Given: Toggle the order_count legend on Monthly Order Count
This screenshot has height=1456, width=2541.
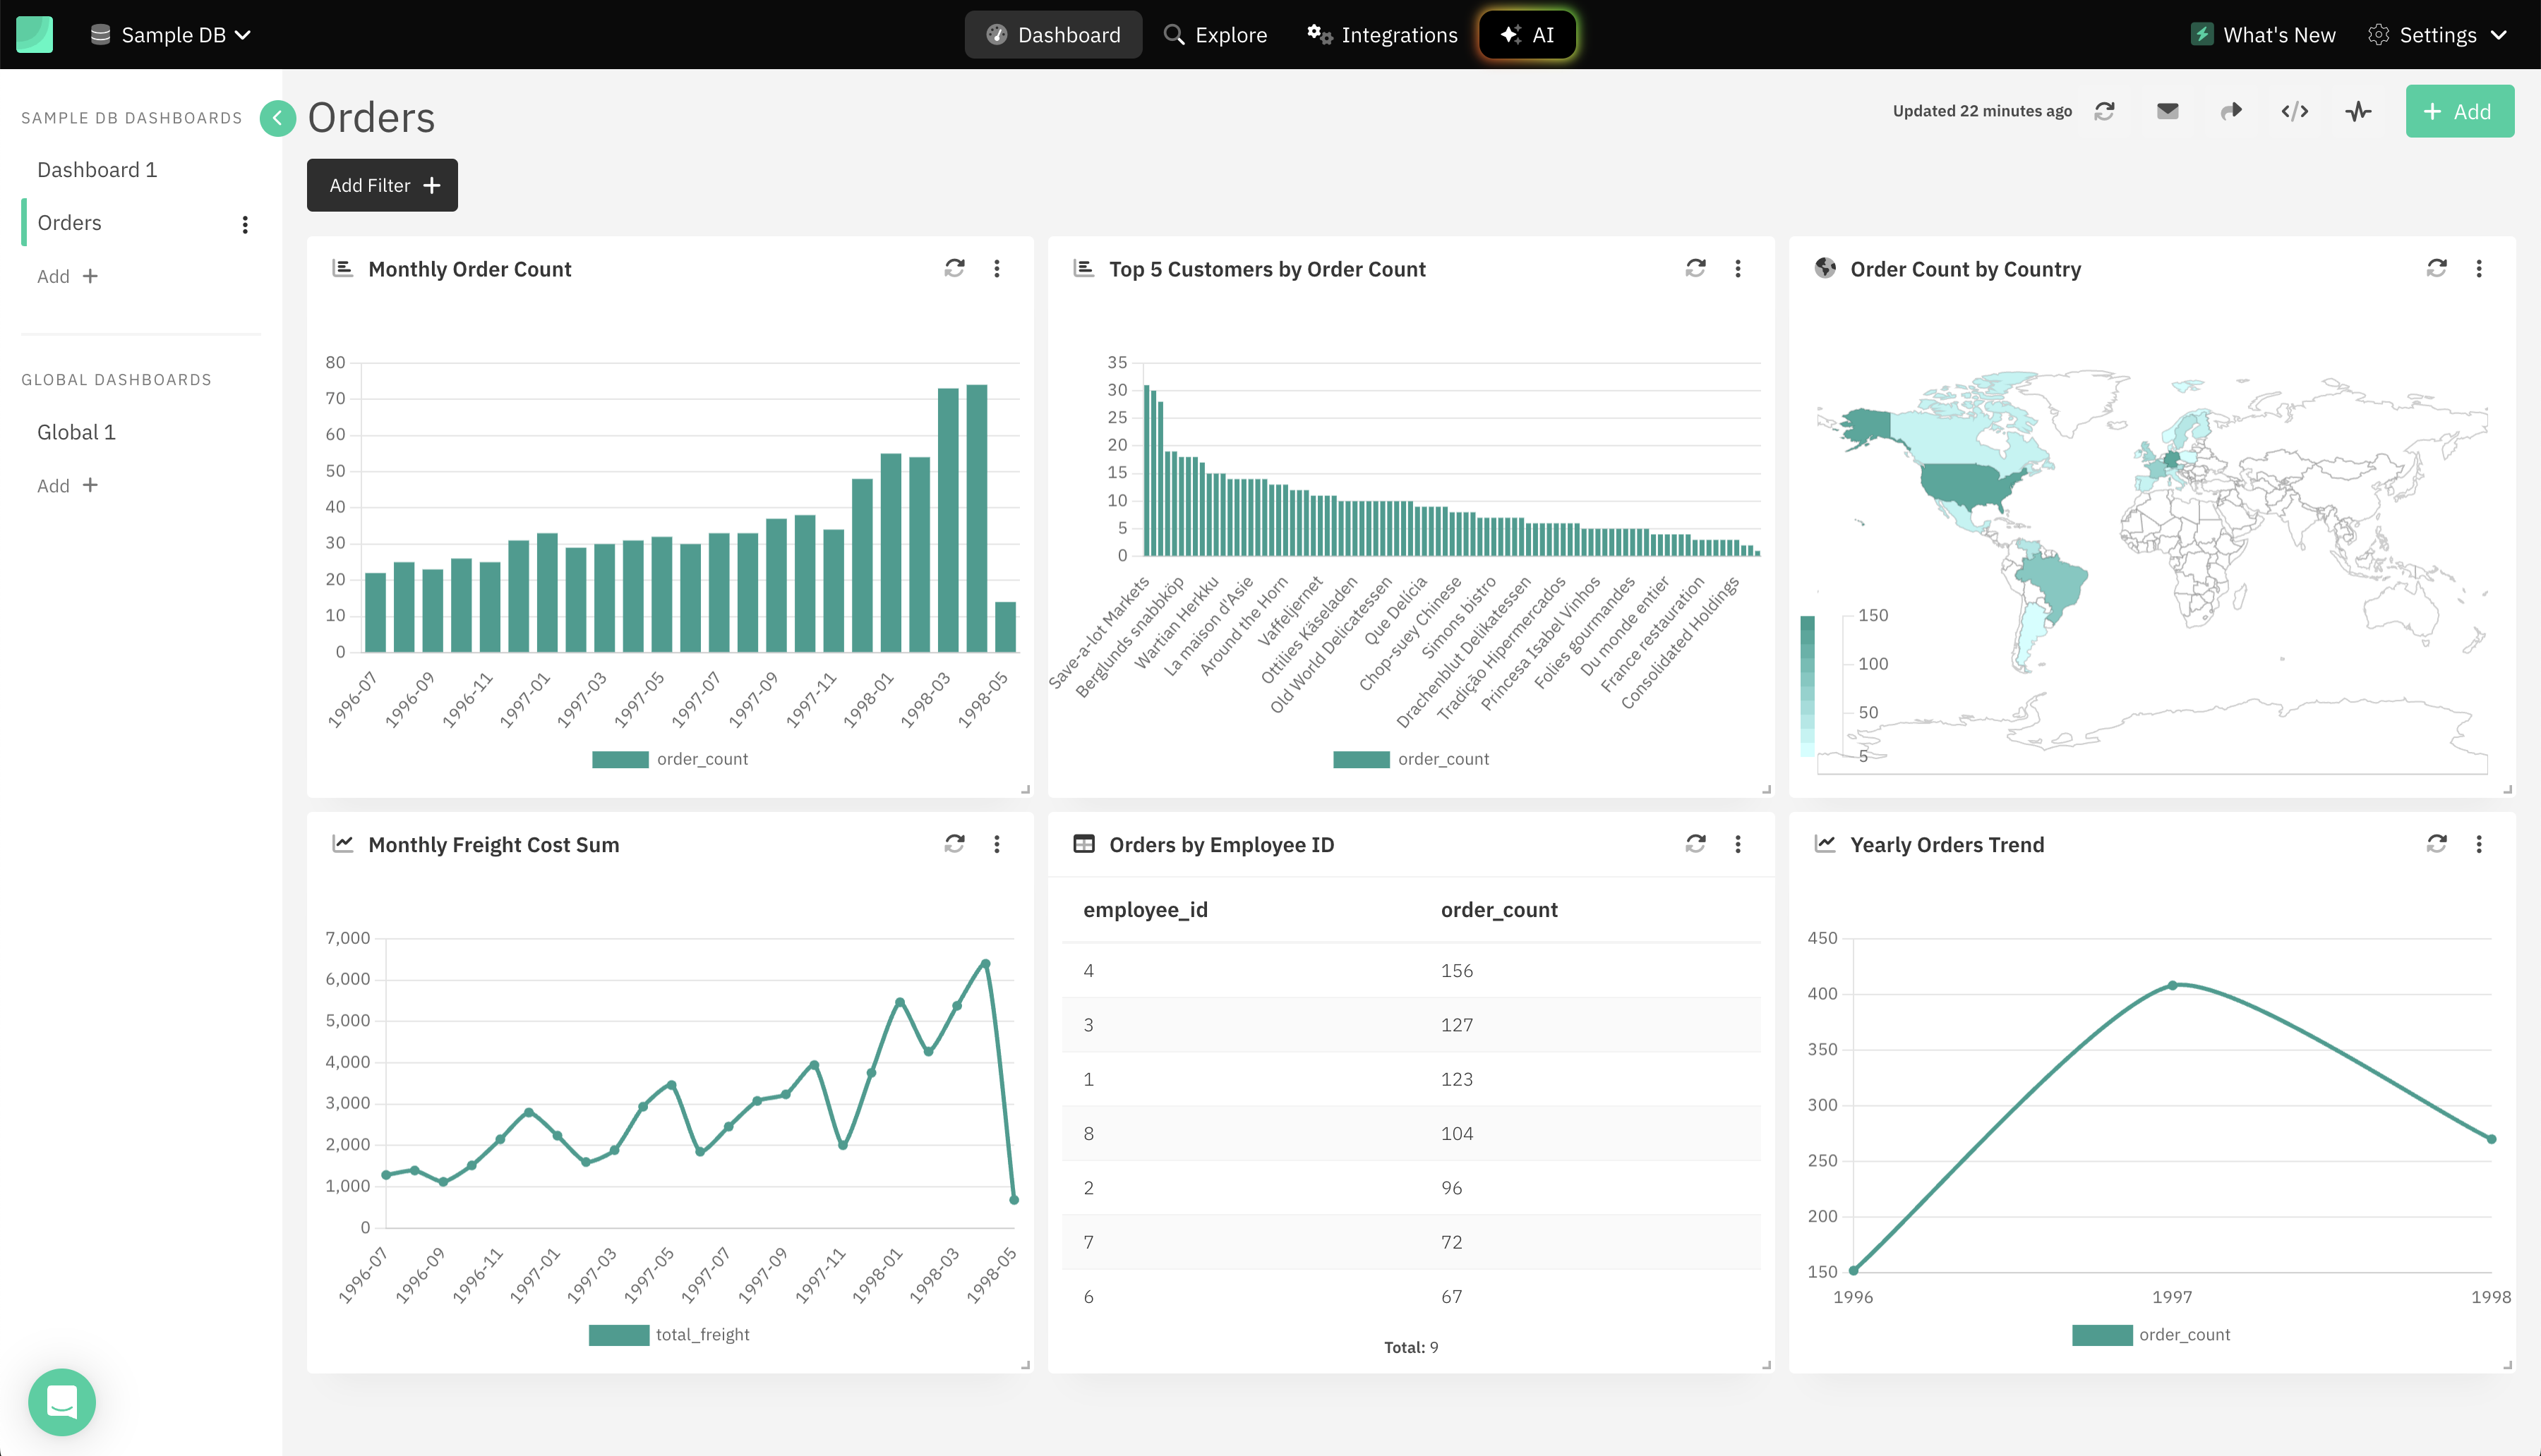Looking at the screenshot, I should tap(671, 758).
